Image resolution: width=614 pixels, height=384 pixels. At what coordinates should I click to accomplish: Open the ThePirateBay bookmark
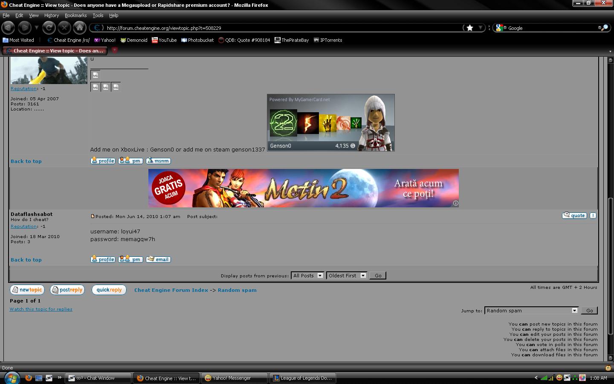point(292,40)
